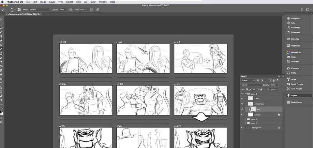Open the Layer menu

[52, 2]
